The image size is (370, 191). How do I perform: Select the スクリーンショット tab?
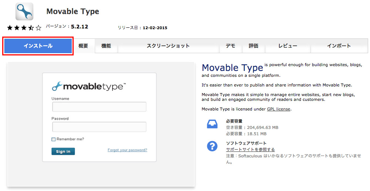(168, 46)
